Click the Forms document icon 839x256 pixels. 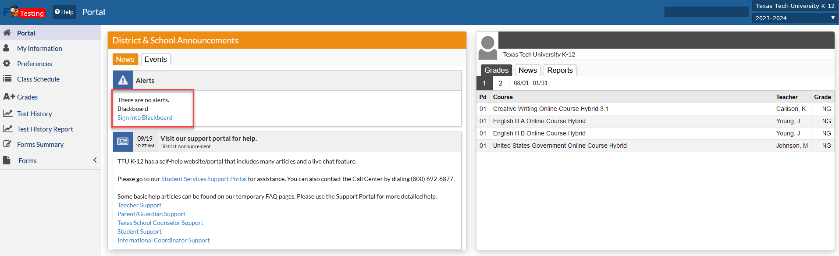7,160
